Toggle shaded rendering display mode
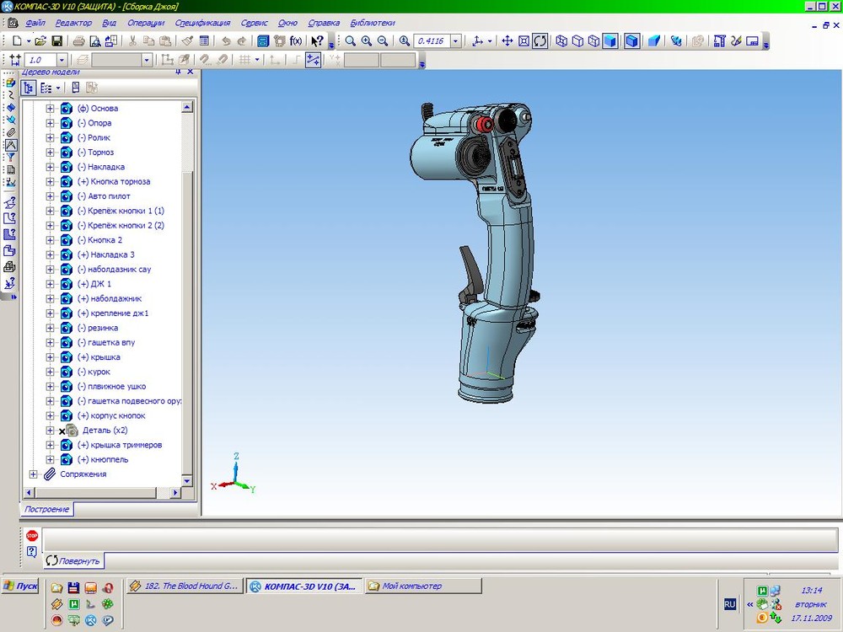This screenshot has width=843, height=632. (610, 40)
